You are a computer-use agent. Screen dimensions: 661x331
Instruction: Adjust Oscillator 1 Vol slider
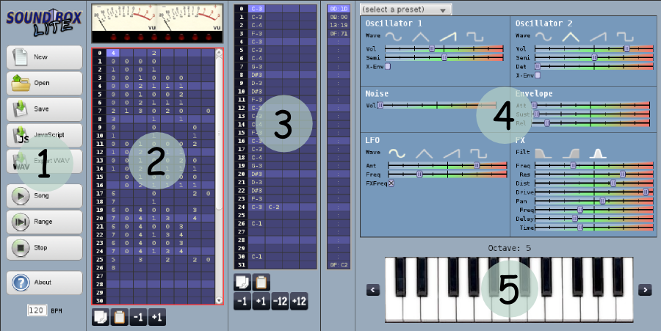click(444, 49)
